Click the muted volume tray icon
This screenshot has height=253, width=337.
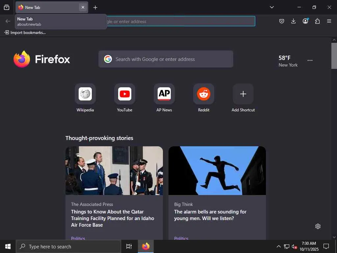pyautogui.click(x=294, y=246)
